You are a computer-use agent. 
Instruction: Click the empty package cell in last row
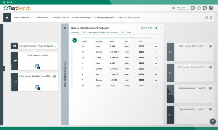click(x=98, y=86)
